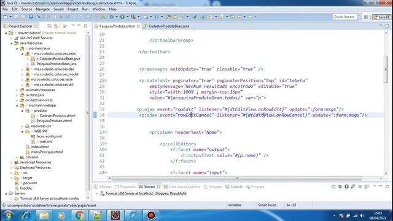Open dropdown next to External Tools icon

pyautogui.click(x=139, y=17)
